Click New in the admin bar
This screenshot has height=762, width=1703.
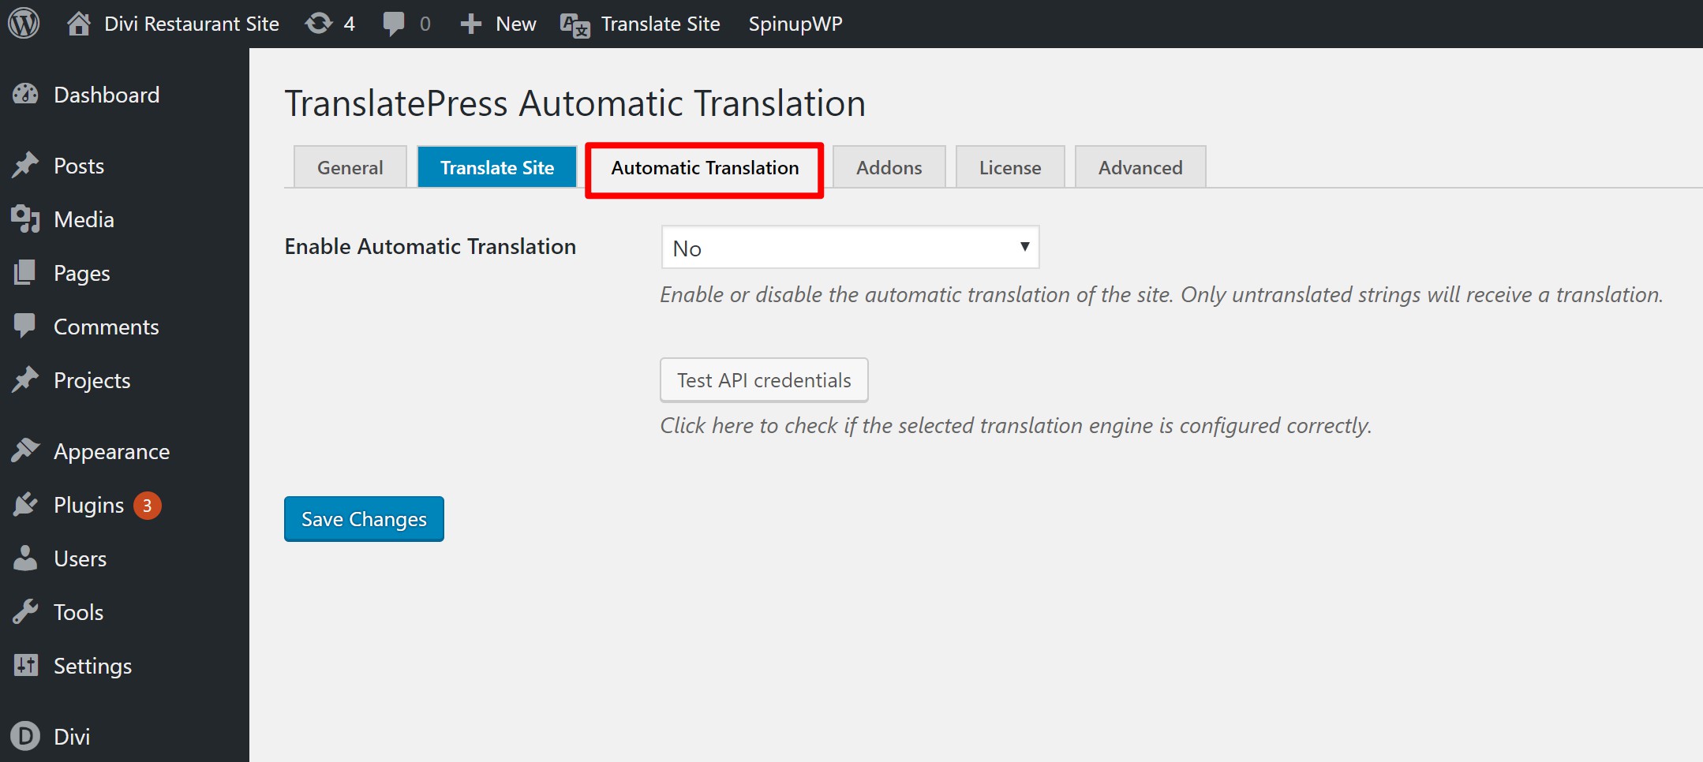tap(516, 24)
